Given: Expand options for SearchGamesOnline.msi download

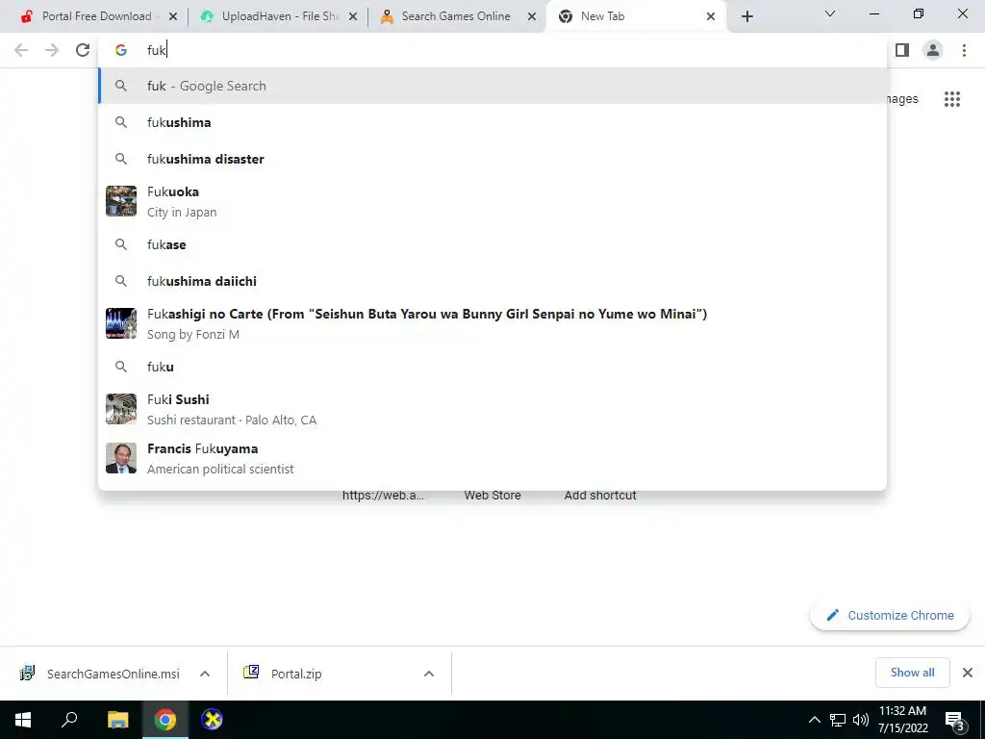Looking at the screenshot, I should point(205,674).
